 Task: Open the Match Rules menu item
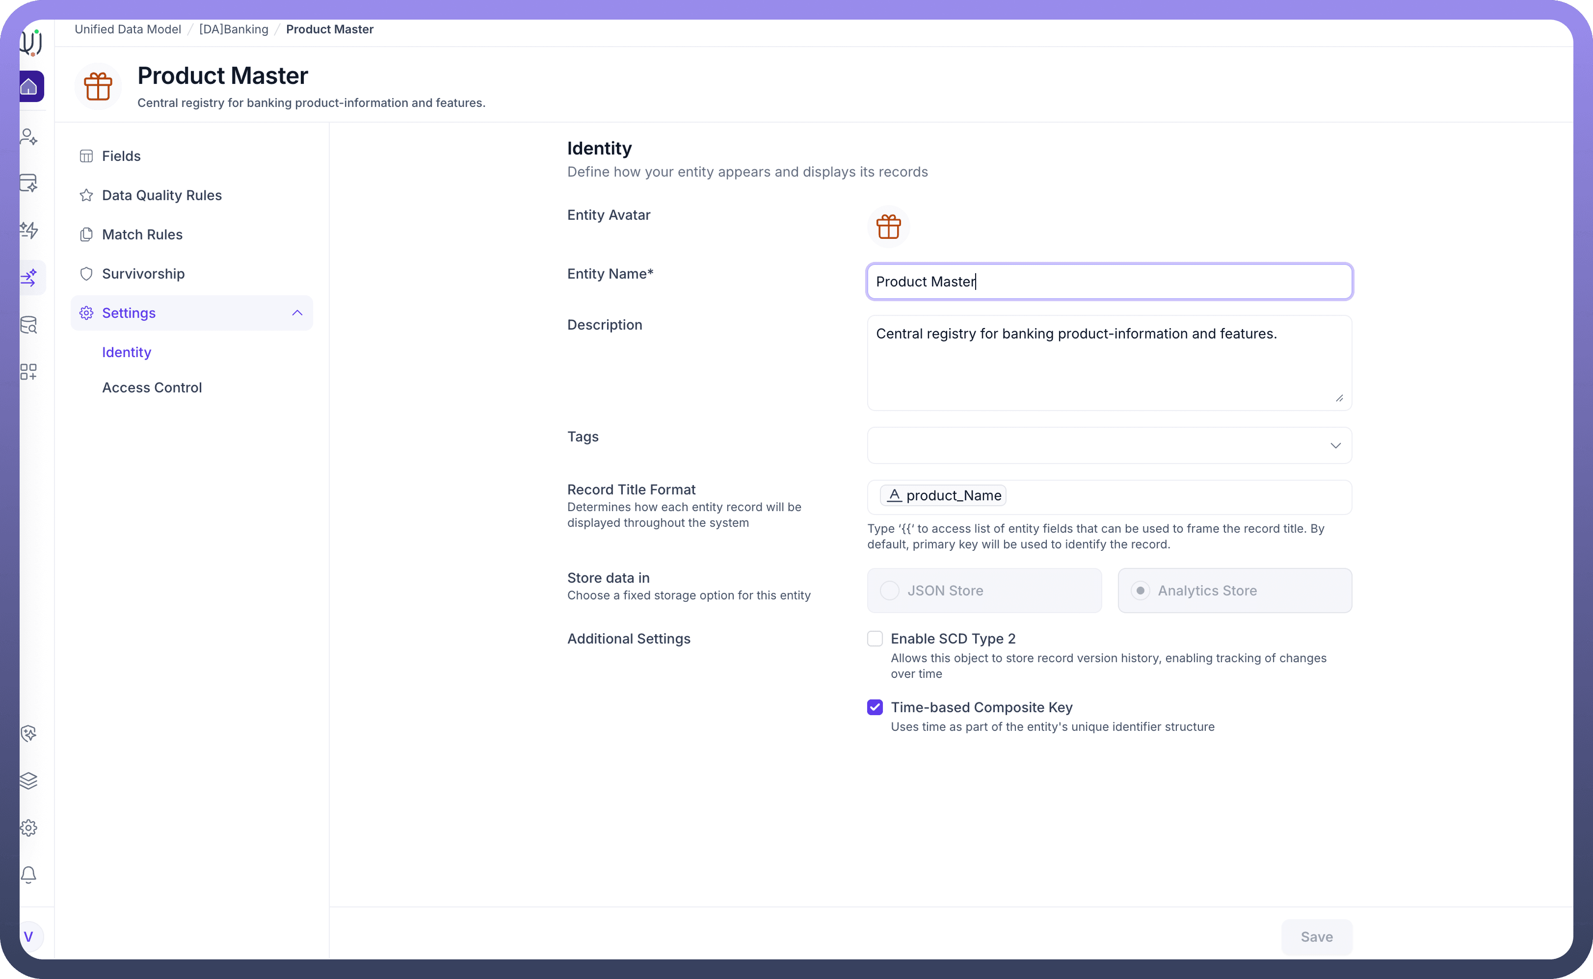[x=142, y=234]
